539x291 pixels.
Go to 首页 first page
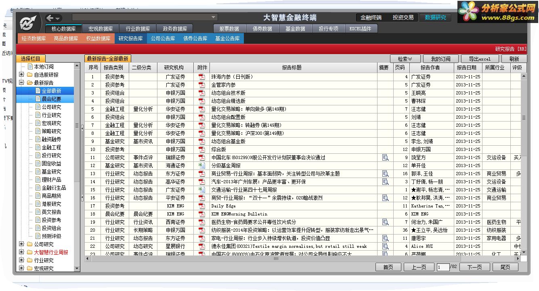tap(388, 267)
